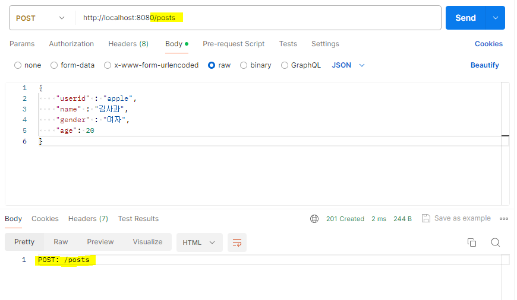
Task: Select the GraphQL body type
Action: [301, 65]
